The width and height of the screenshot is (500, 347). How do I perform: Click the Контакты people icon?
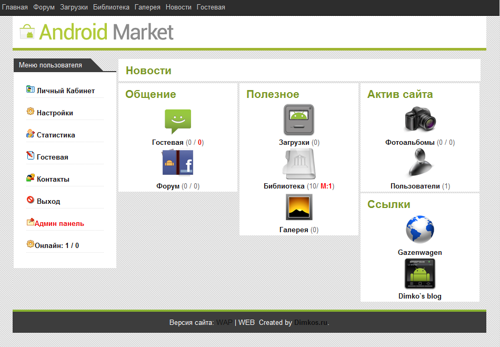(31, 177)
